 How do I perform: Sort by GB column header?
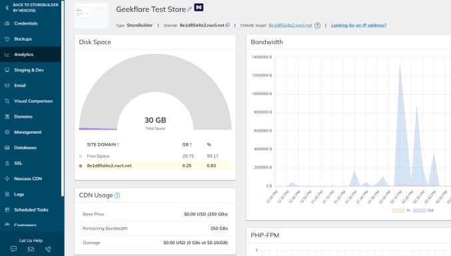click(x=187, y=145)
